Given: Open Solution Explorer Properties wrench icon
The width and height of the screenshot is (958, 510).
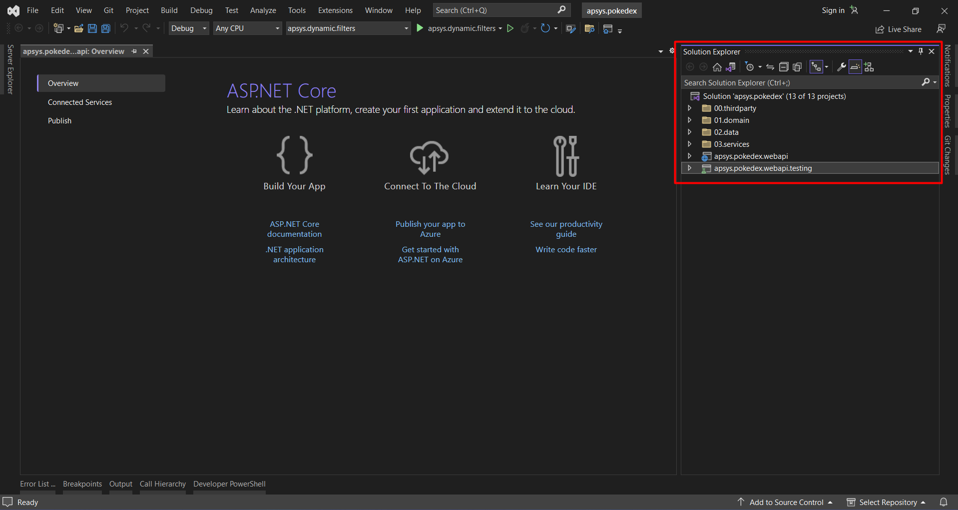Looking at the screenshot, I should point(842,67).
